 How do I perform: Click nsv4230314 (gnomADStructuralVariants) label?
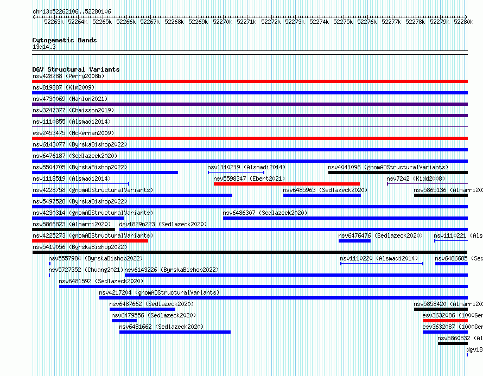[x=93, y=213]
